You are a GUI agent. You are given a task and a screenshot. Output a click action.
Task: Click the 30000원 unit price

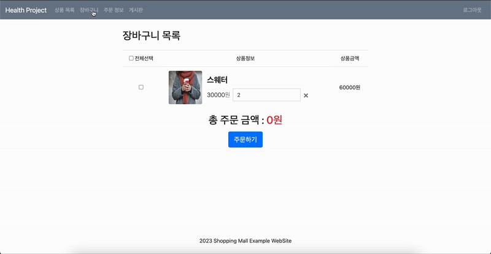pyautogui.click(x=218, y=95)
